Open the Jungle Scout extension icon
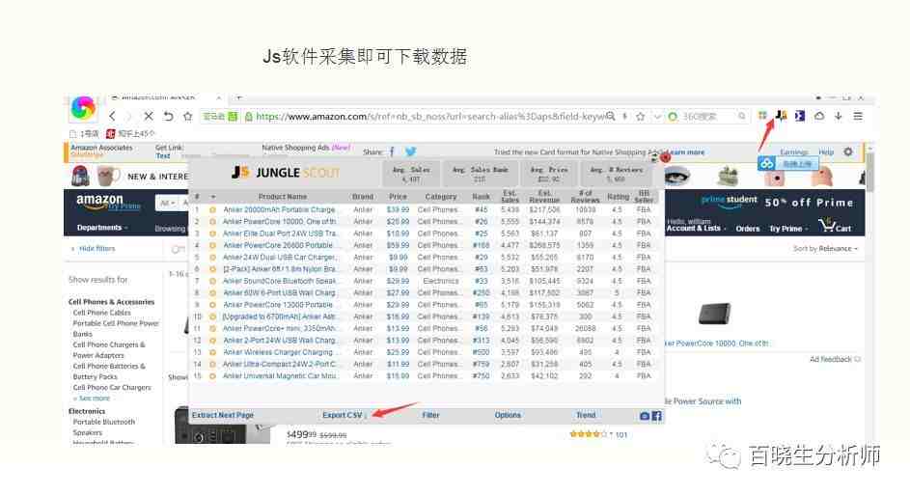 [x=781, y=116]
